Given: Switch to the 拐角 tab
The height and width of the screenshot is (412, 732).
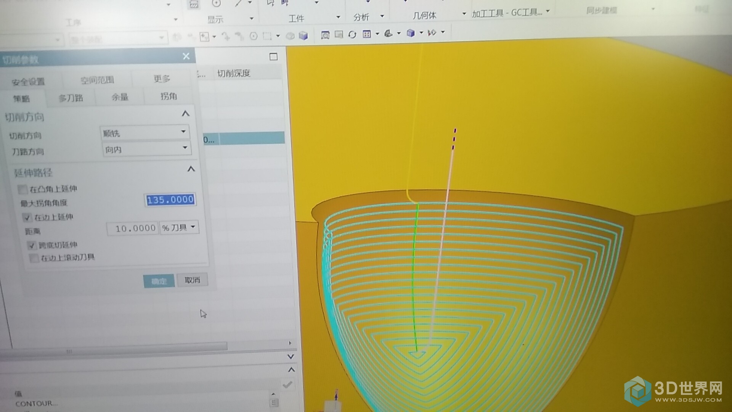Looking at the screenshot, I should 169,96.
